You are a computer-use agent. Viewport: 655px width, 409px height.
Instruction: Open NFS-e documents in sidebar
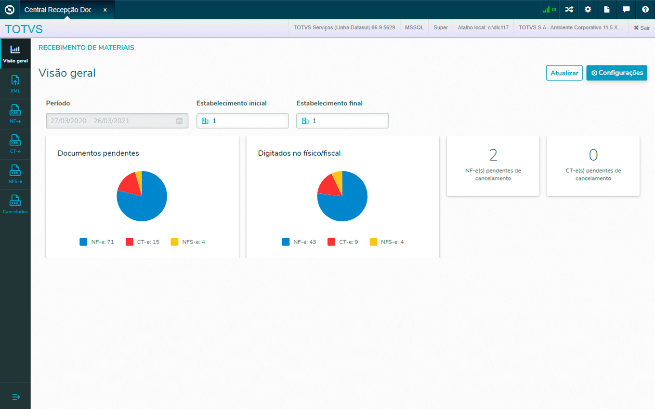point(15,174)
